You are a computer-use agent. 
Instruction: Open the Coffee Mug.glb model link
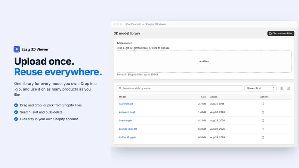pos(127,137)
